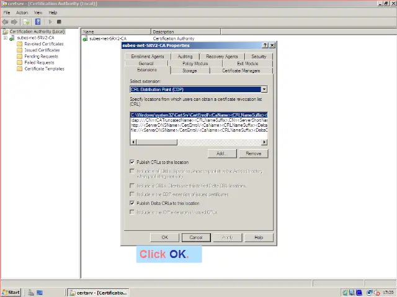Click the Add... button
397x297 pixels.
[221, 153]
